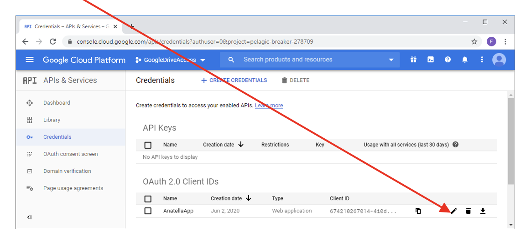Collapse the left navigation sidebar
Image resolution: width=531 pixels, height=242 pixels.
(x=30, y=217)
